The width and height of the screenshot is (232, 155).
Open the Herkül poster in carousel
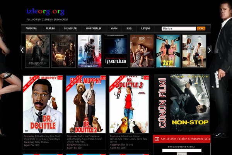point(64,51)
